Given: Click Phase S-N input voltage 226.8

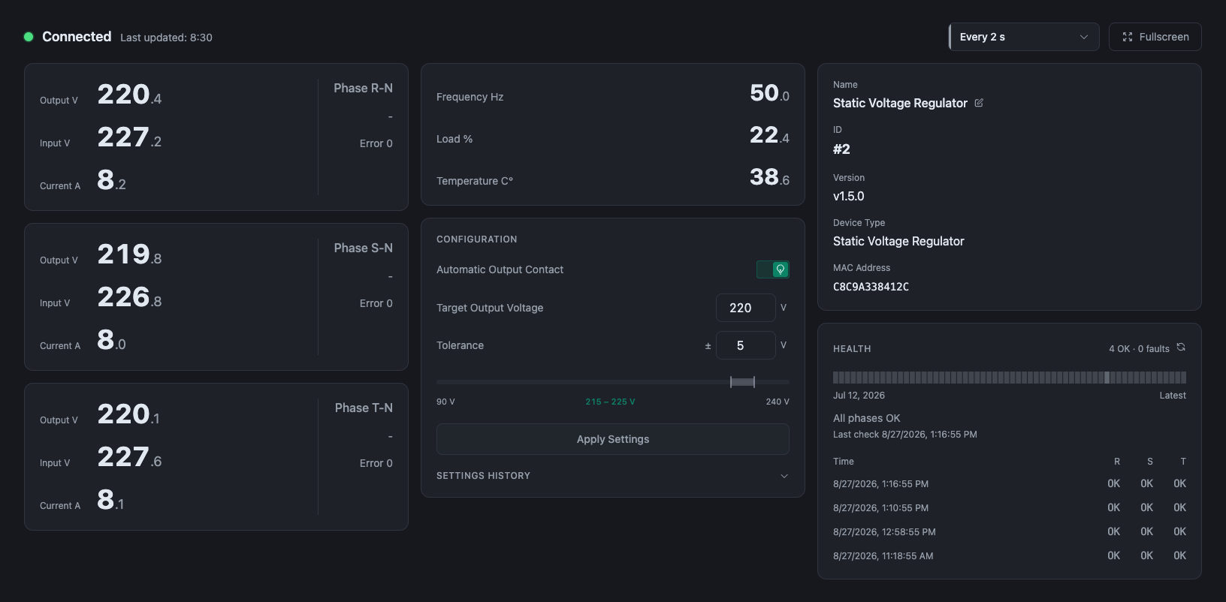Looking at the screenshot, I should (129, 297).
